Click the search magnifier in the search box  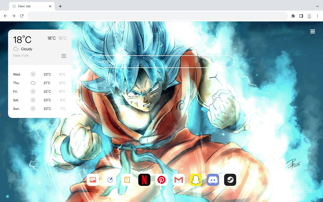[x=224, y=62]
